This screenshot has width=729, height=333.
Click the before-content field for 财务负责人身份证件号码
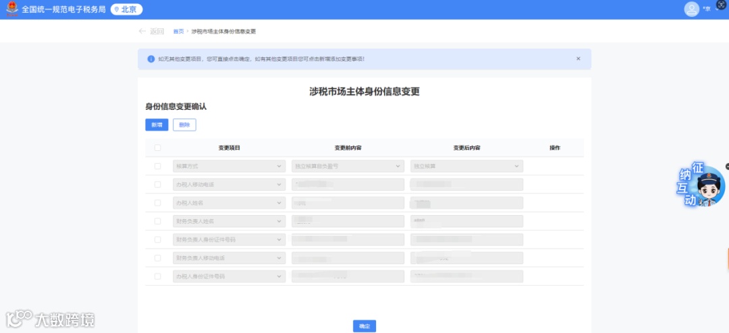point(348,240)
